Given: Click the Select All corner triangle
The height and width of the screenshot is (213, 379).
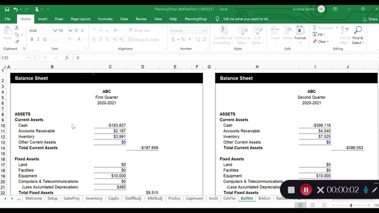Looking at the screenshot, I should tap(4, 67).
